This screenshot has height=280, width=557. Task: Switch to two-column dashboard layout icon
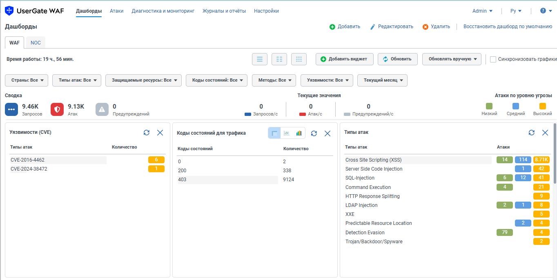pos(279,59)
